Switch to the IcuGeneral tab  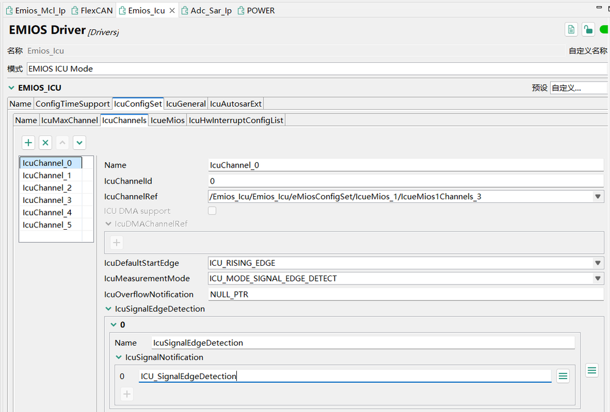(186, 104)
